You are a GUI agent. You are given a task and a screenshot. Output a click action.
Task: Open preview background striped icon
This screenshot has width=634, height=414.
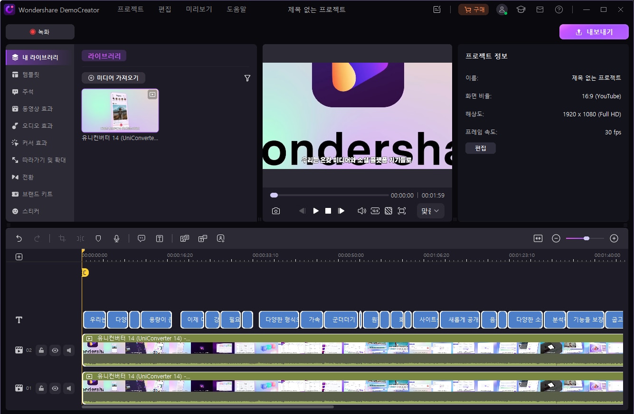(x=388, y=211)
